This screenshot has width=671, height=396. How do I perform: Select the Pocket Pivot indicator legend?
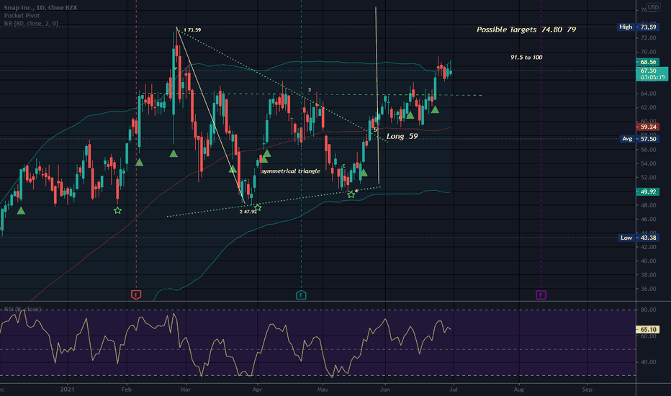click(x=22, y=15)
